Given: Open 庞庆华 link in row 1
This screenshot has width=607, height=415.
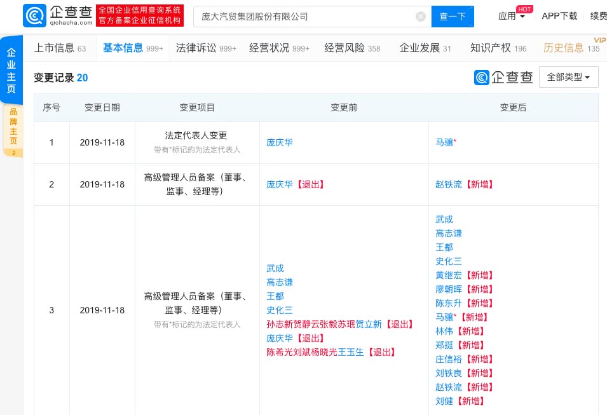Looking at the screenshot, I should tap(280, 142).
